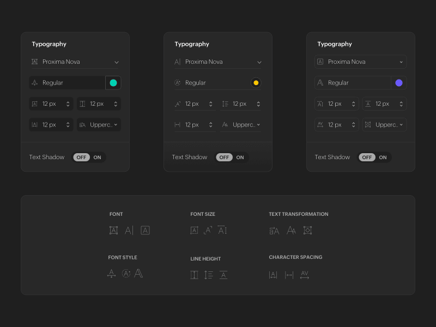Open the teal color swatch picker

pyautogui.click(x=113, y=83)
